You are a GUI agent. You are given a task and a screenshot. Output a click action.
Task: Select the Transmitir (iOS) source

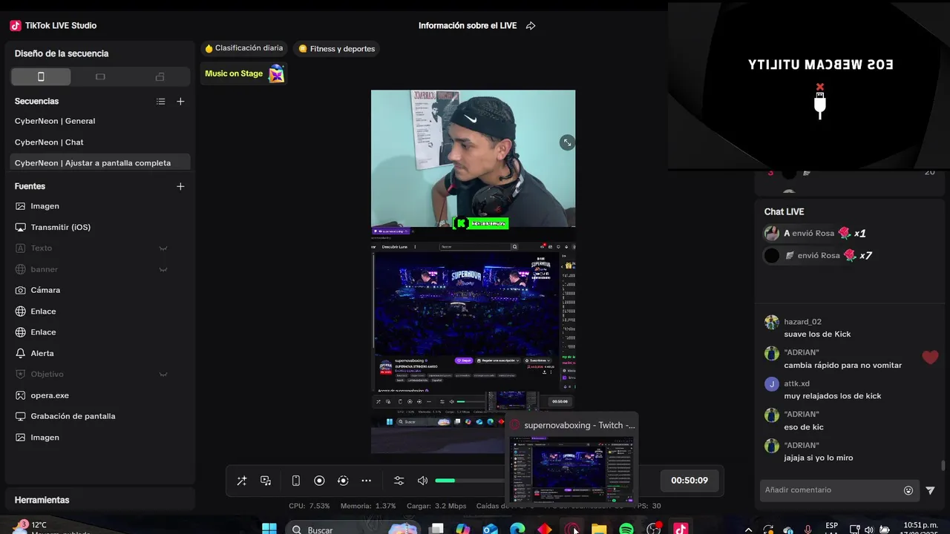point(100,227)
